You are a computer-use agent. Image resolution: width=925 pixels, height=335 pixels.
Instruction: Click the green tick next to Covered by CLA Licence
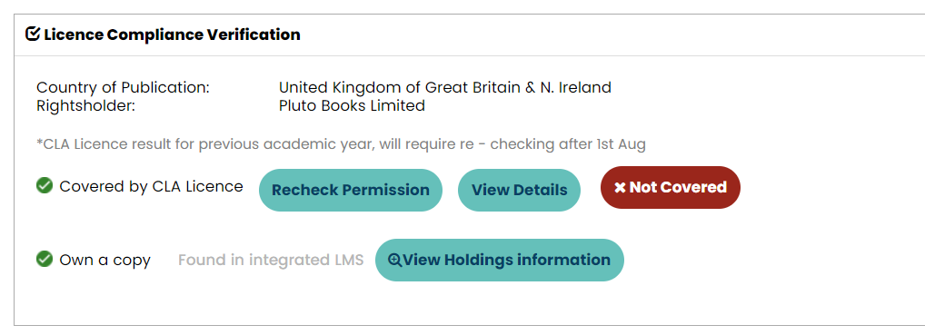(x=45, y=186)
